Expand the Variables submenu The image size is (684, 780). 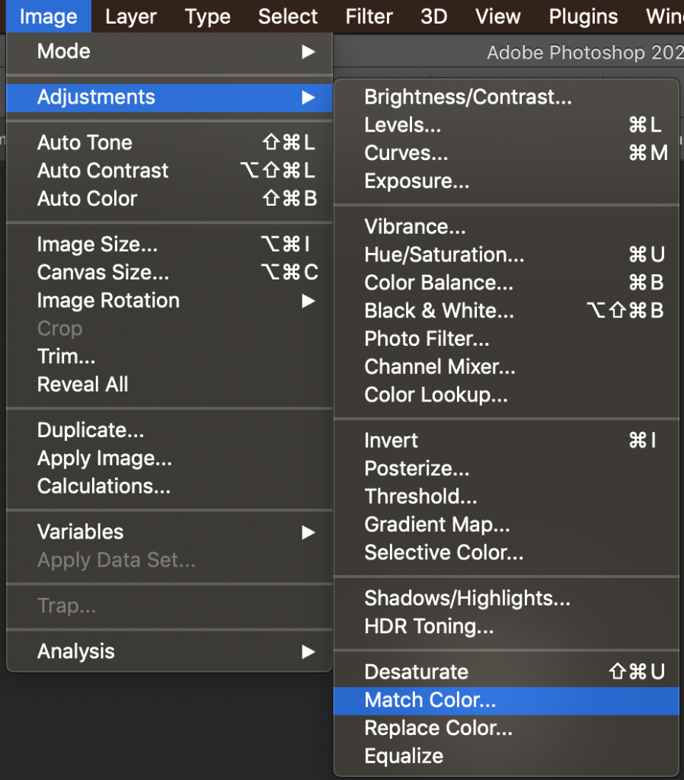(x=308, y=532)
